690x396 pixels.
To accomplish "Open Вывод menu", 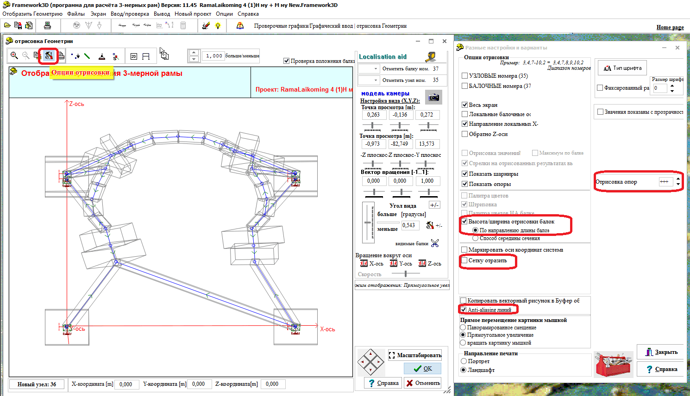I will [x=162, y=14].
